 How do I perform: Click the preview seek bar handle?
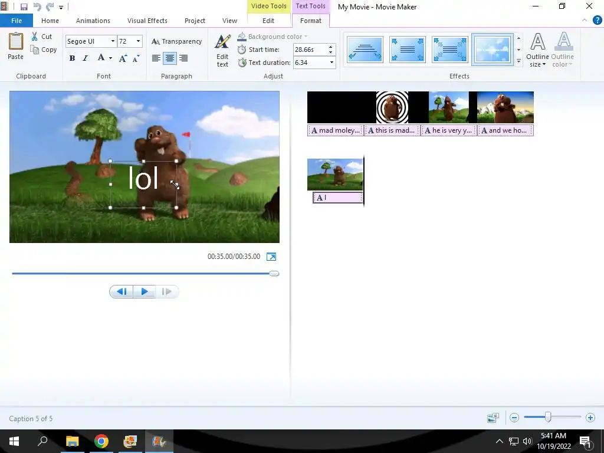pyautogui.click(x=274, y=274)
